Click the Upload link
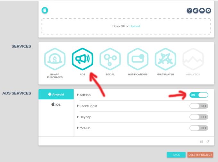 (135, 26)
